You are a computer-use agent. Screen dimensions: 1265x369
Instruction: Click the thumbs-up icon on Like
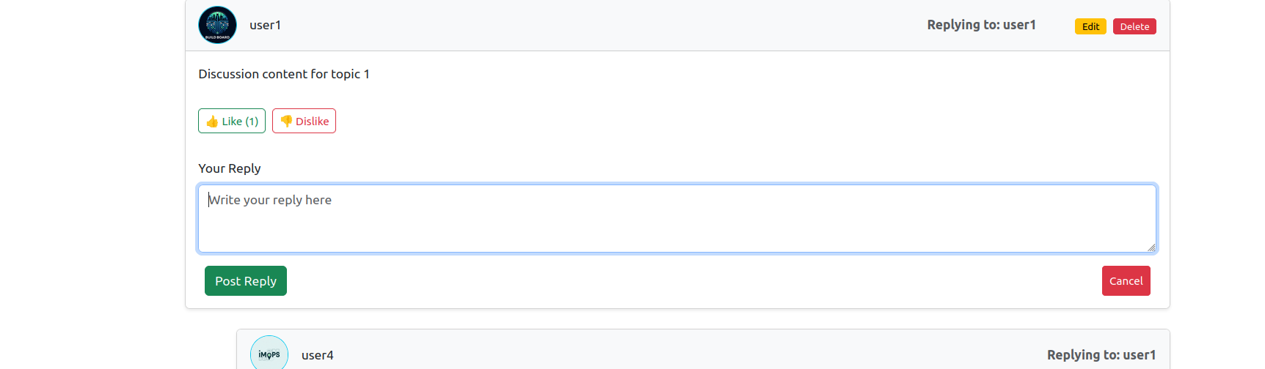(212, 122)
